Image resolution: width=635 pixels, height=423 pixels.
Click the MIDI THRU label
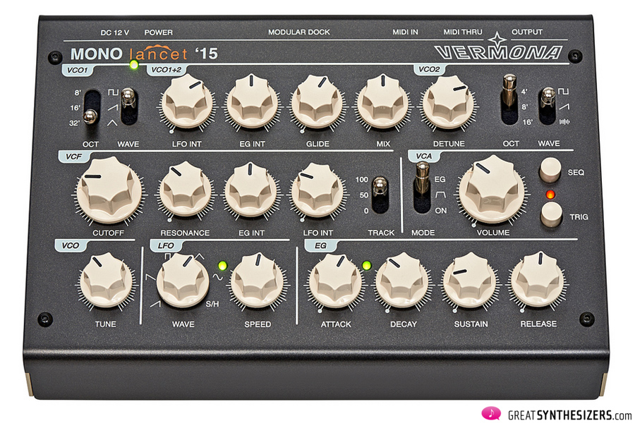(462, 32)
